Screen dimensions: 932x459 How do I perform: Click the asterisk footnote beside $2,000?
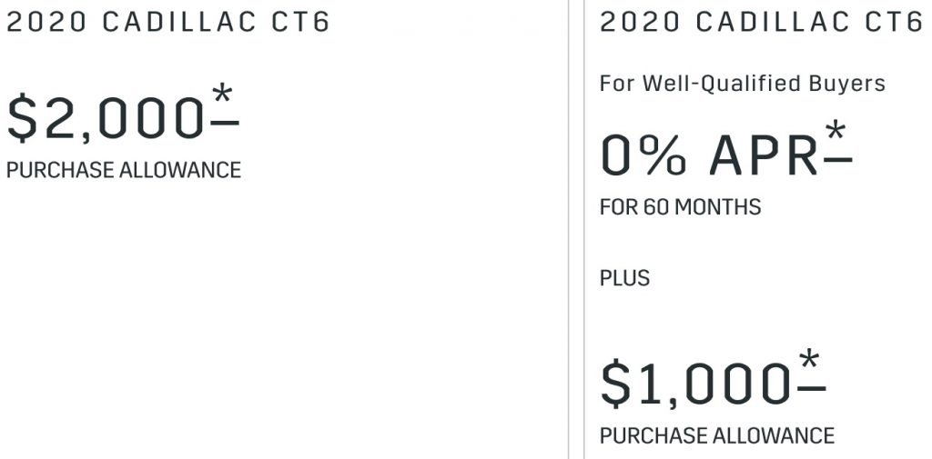pos(222,95)
